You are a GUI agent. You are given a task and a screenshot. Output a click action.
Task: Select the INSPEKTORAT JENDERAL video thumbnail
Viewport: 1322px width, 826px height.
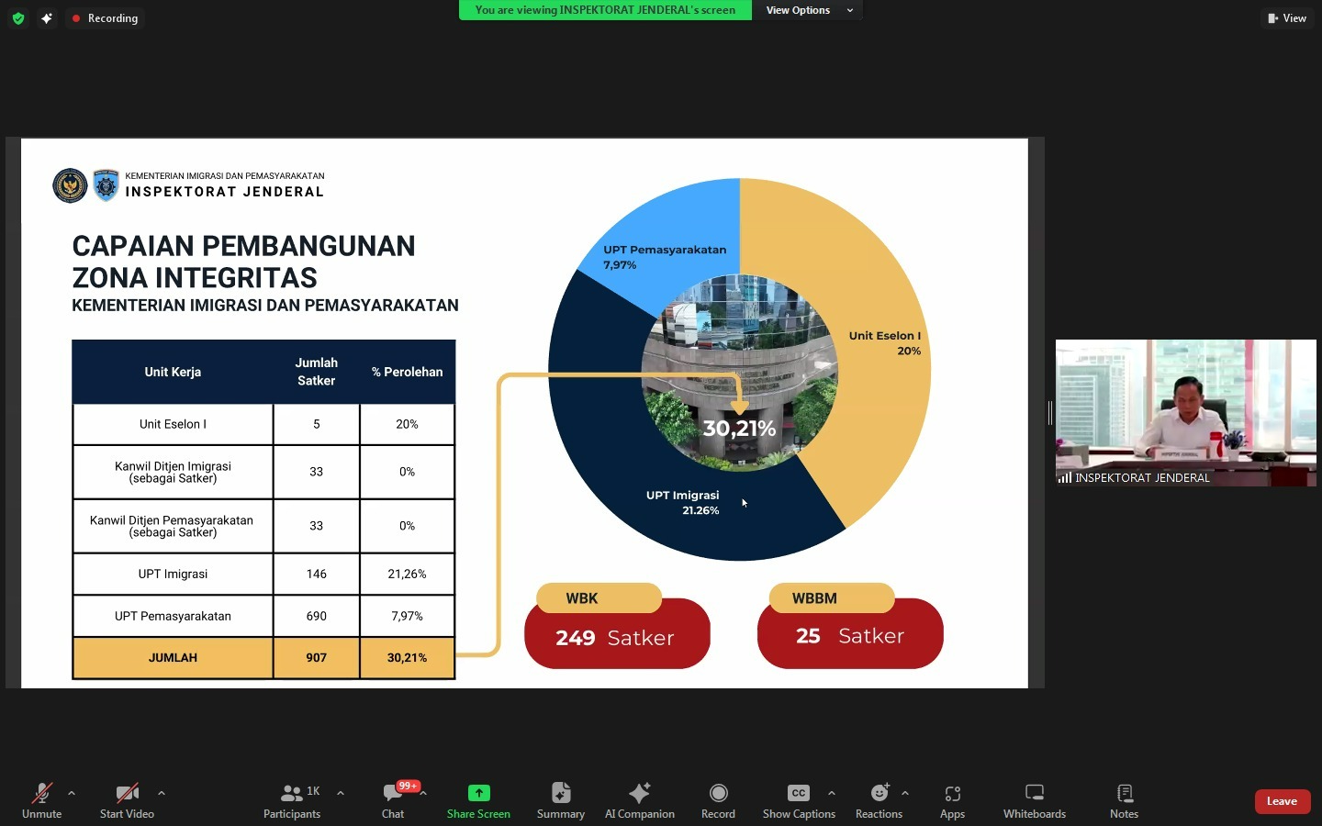1185,412
